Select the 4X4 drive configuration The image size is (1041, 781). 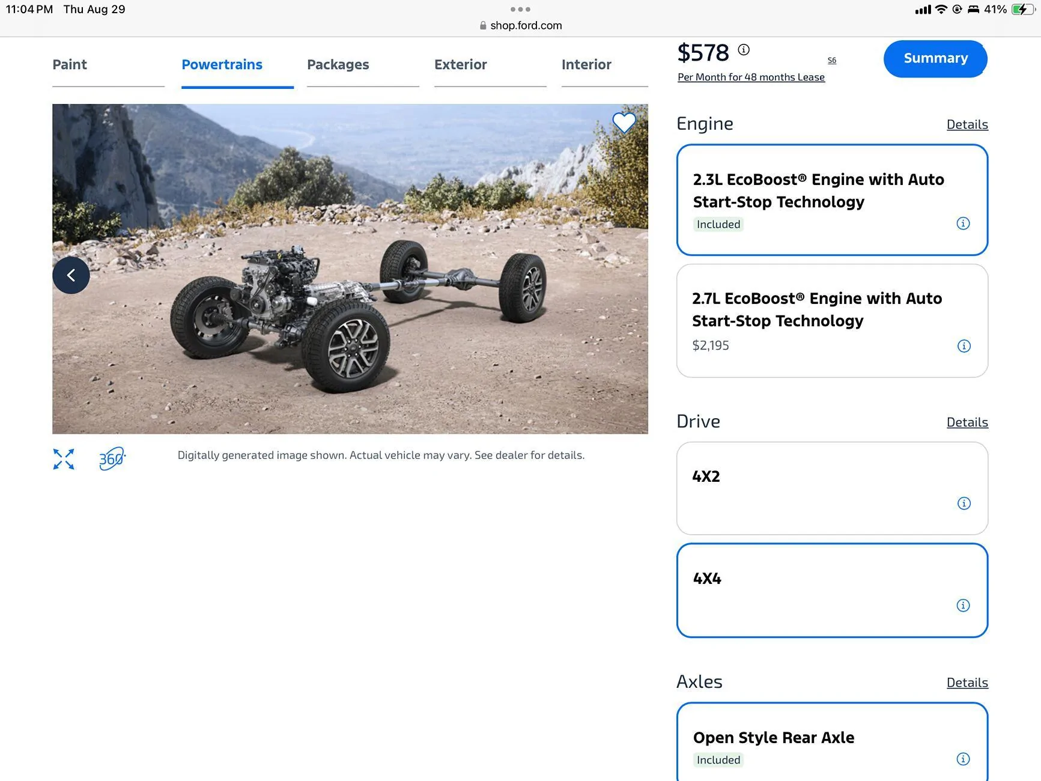pos(781,580)
